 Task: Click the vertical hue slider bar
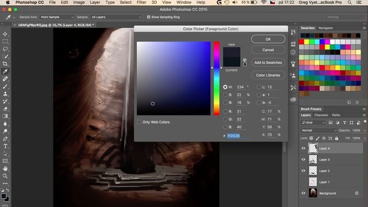pos(216,78)
